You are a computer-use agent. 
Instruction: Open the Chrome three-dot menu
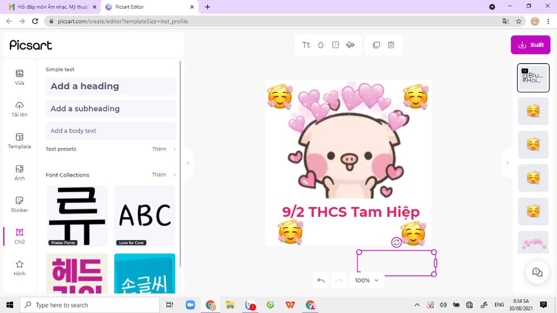tap(548, 21)
